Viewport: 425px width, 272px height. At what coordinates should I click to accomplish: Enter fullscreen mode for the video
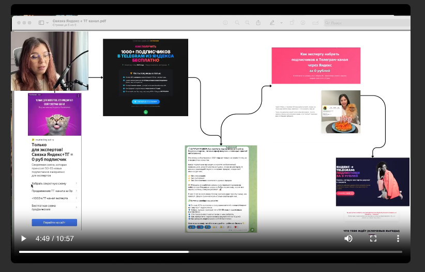(373, 238)
